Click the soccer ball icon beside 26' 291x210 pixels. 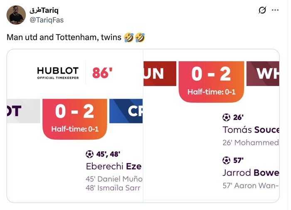click(226, 117)
